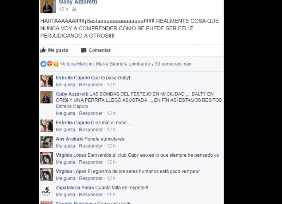View Victoria Mancini in reactions list
This screenshot has height=204, width=282.
click(x=77, y=64)
